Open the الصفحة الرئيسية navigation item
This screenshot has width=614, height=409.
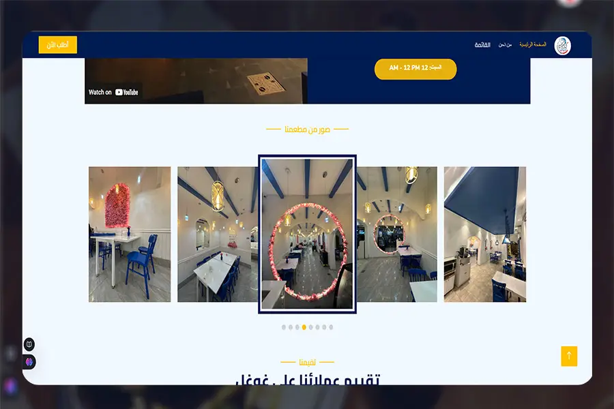533,44
